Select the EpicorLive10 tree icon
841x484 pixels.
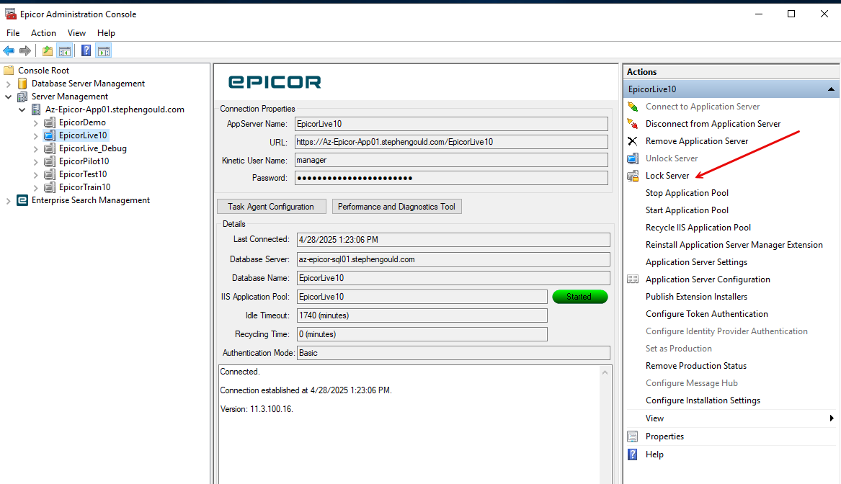[49, 135]
